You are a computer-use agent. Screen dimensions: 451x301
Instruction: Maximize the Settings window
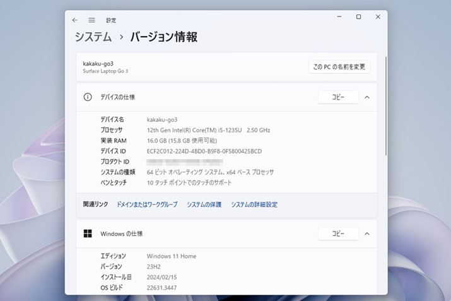[x=359, y=16]
